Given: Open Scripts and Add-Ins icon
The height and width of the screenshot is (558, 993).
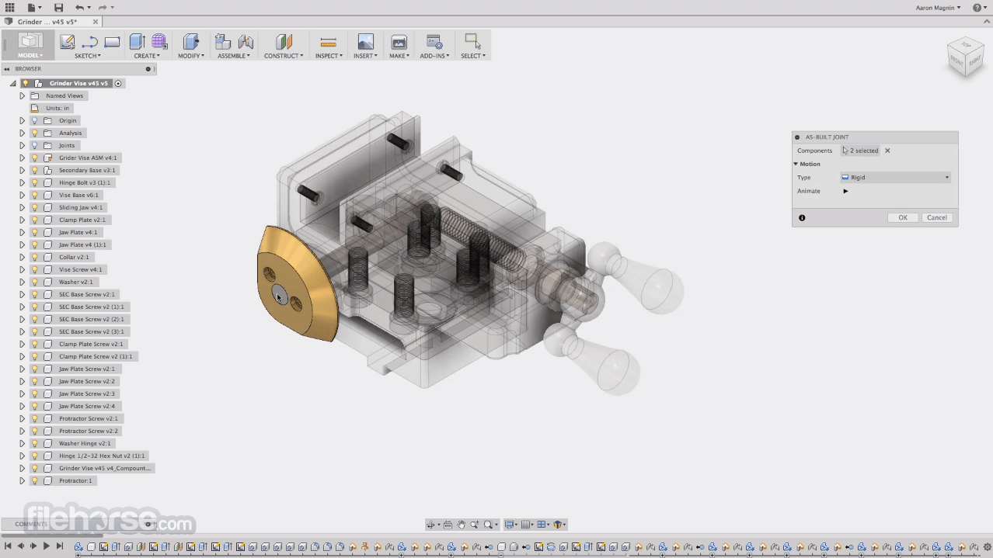Looking at the screenshot, I should pos(434,42).
